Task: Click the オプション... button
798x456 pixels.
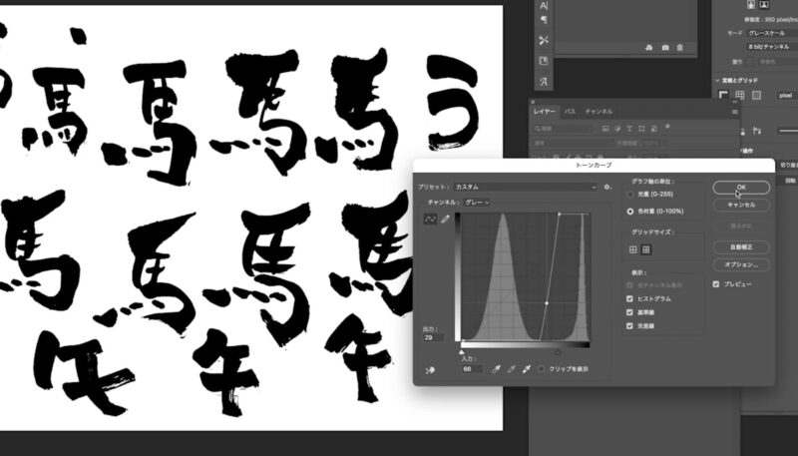Action: click(741, 264)
